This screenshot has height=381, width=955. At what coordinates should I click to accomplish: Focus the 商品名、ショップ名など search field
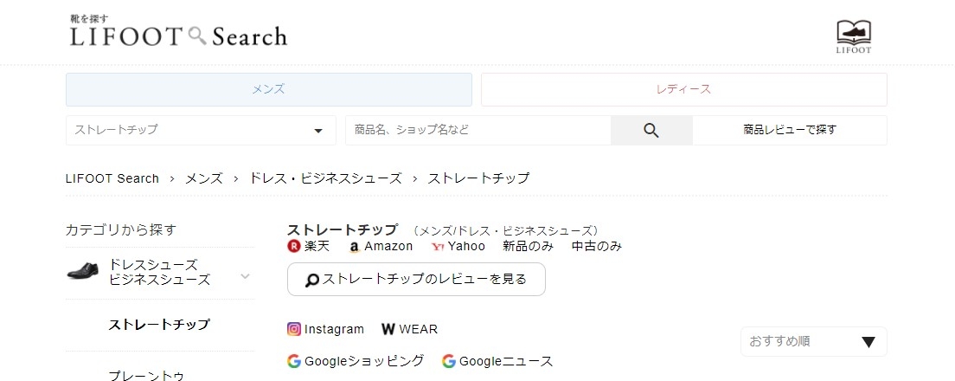(x=477, y=130)
